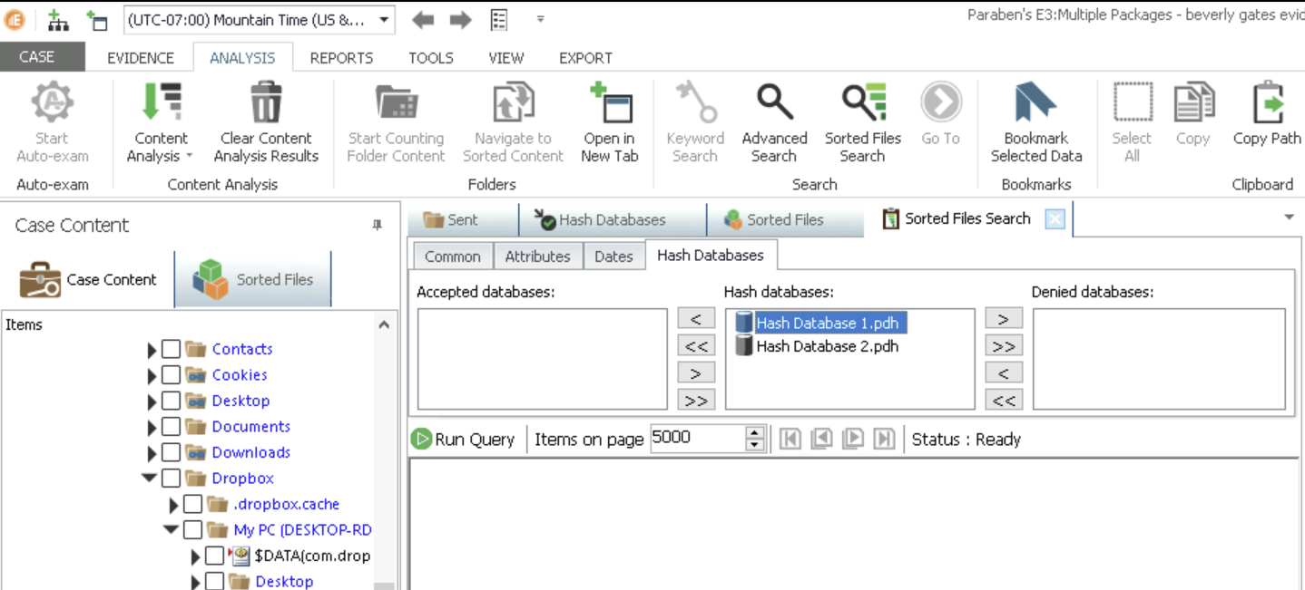Move all databases to Denied with >>
This screenshot has width=1305, height=590.
(x=1004, y=345)
